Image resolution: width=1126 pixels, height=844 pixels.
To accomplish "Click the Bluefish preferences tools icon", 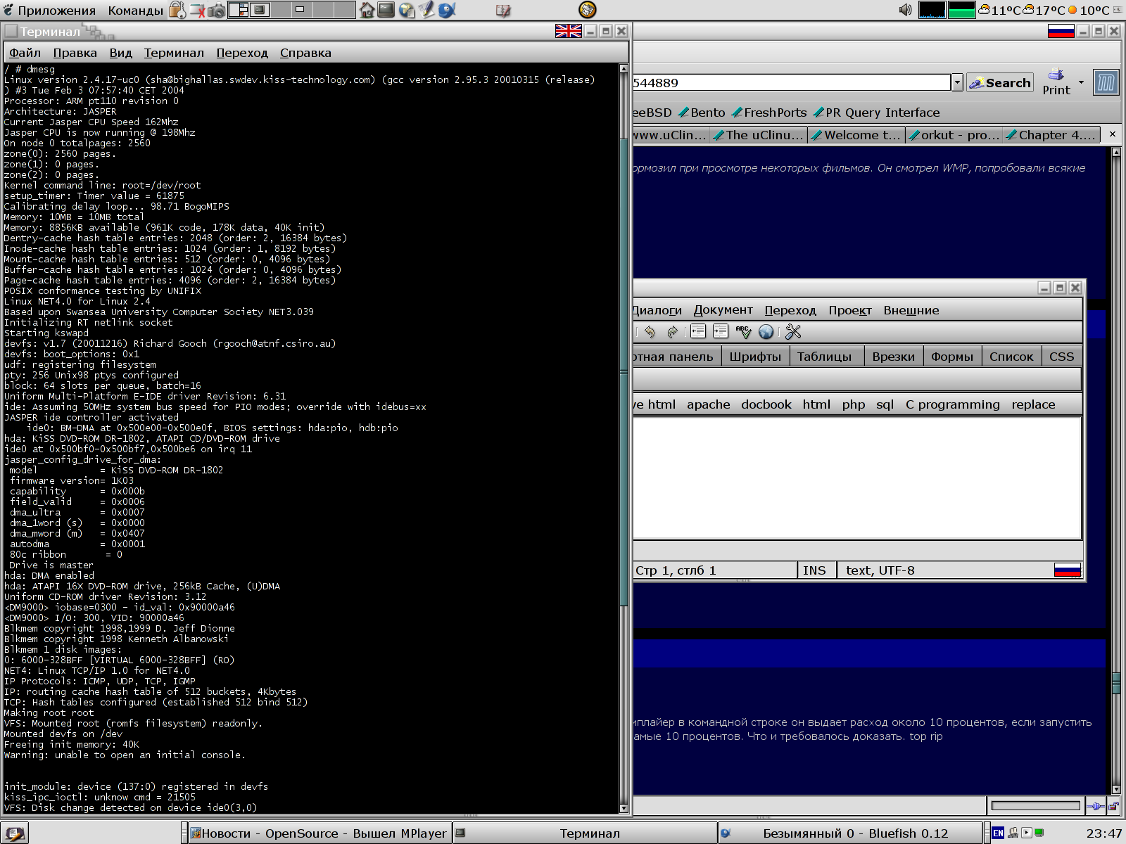I will (x=793, y=332).
